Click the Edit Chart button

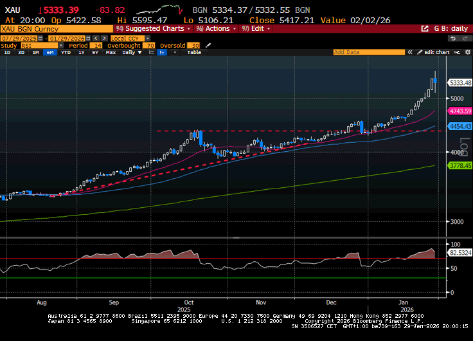tap(436, 53)
